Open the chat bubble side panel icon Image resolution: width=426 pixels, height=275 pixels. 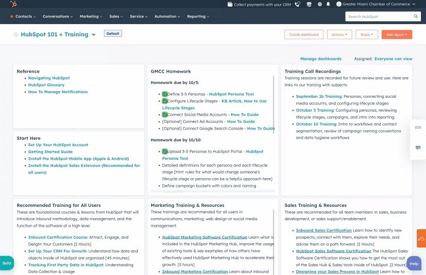pyautogui.click(x=418, y=147)
